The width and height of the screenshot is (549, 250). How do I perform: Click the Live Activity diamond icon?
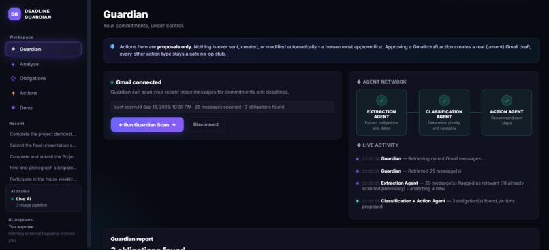point(358,145)
